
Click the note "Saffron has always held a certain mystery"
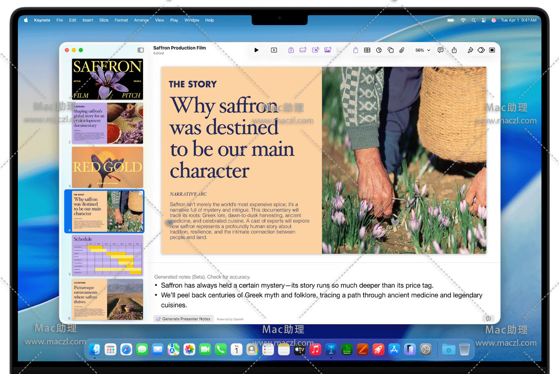[297, 286]
